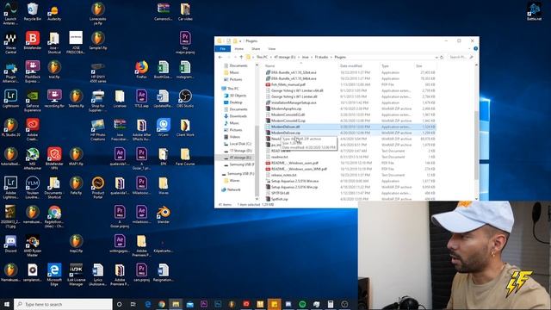Open the Adobe Creative Cloud shortcut

click(33, 129)
